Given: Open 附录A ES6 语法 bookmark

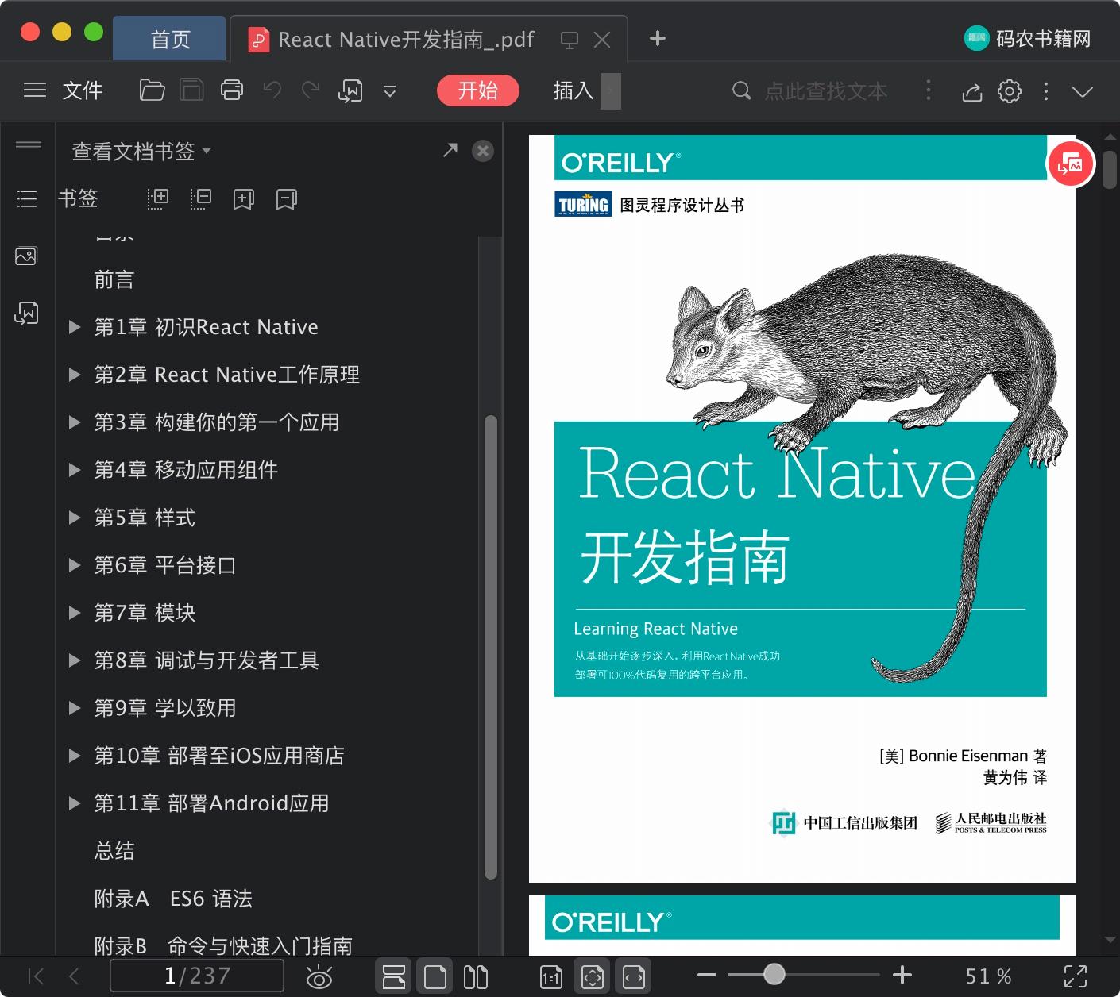Looking at the screenshot, I should [x=173, y=899].
